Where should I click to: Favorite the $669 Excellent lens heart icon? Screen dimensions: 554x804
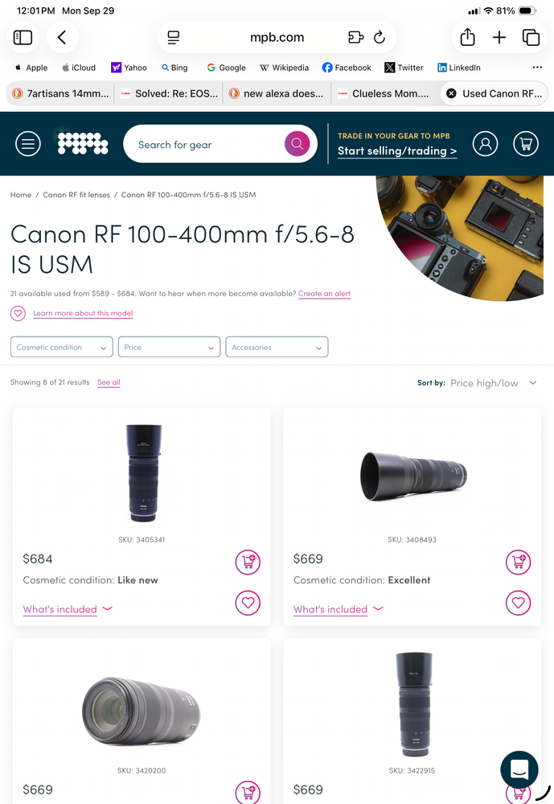pos(518,603)
